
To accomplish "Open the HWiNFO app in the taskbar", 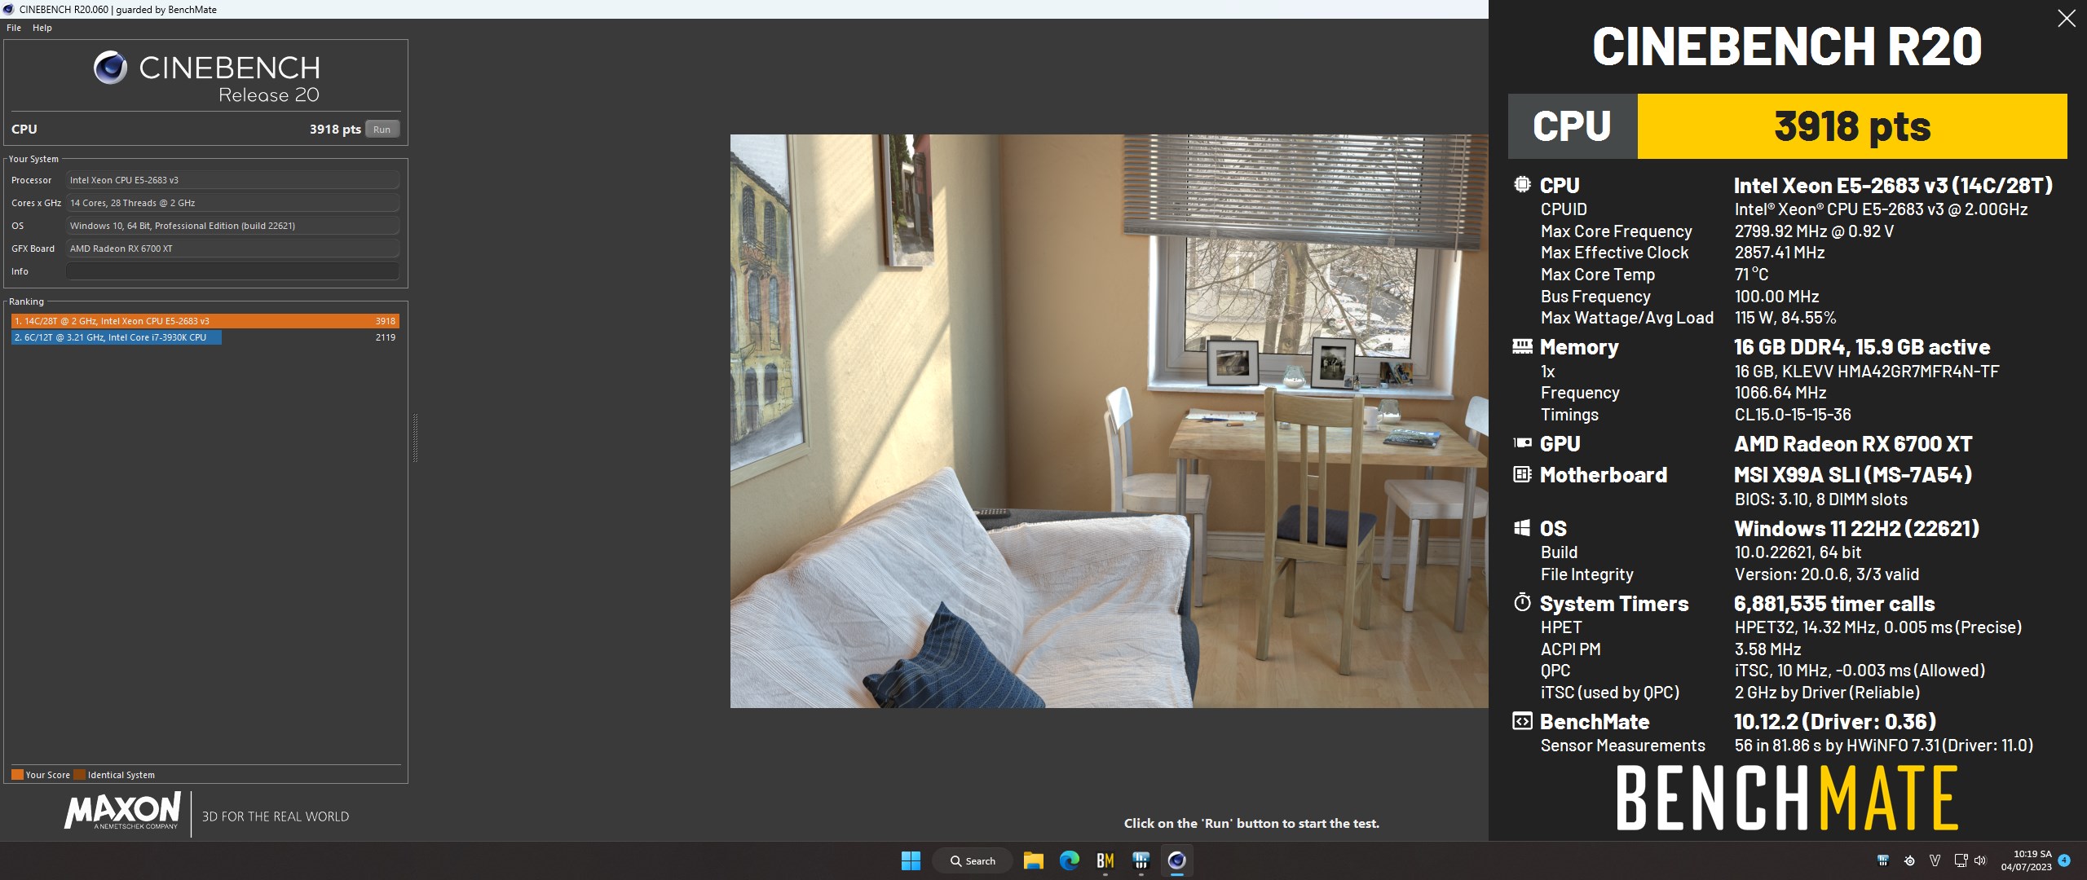I will click(x=1141, y=860).
